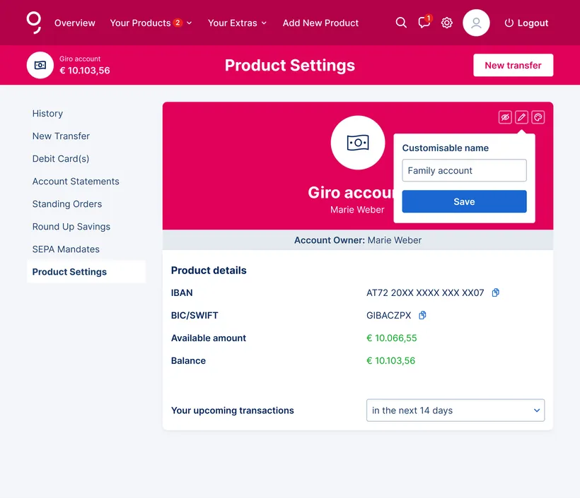Image resolution: width=580 pixels, height=498 pixels.
Task: Open settings gear icon
Action: (447, 23)
